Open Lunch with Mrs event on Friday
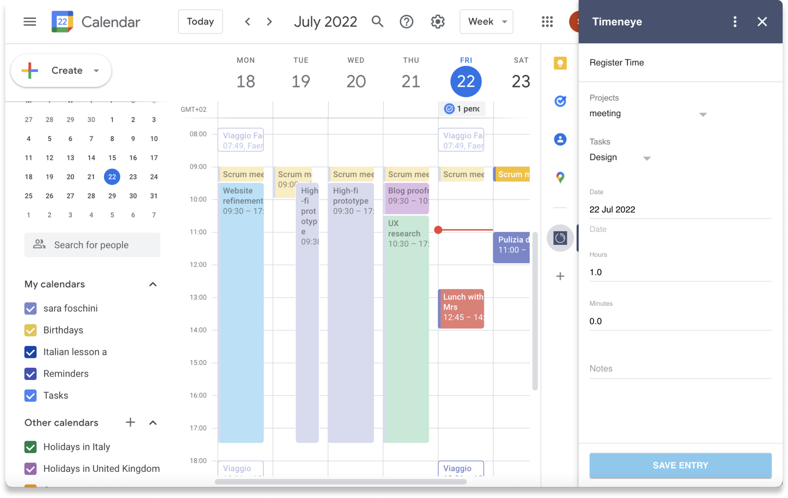The height and width of the screenshot is (498, 788). (x=461, y=309)
